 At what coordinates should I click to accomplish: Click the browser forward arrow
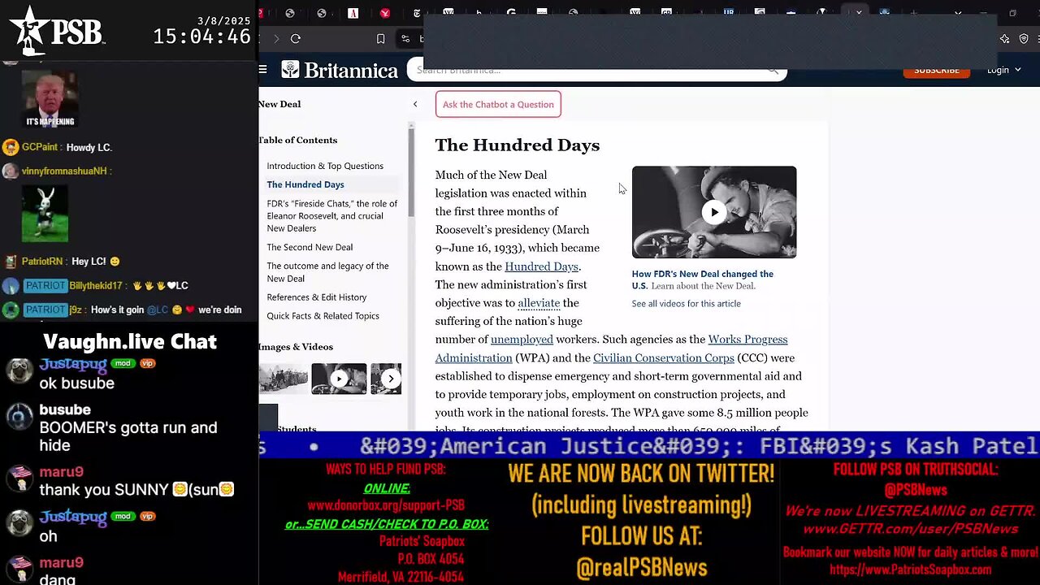276,38
